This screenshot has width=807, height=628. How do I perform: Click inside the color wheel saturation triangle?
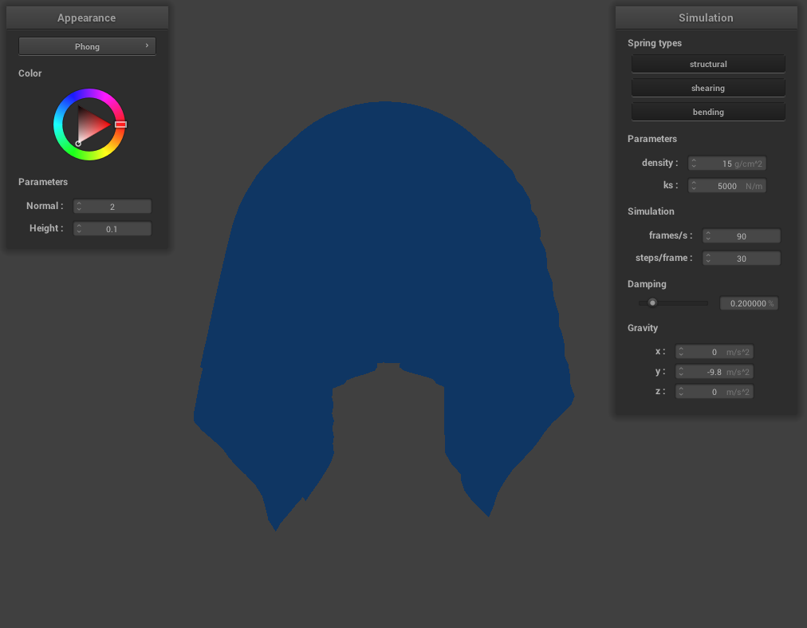click(90, 124)
